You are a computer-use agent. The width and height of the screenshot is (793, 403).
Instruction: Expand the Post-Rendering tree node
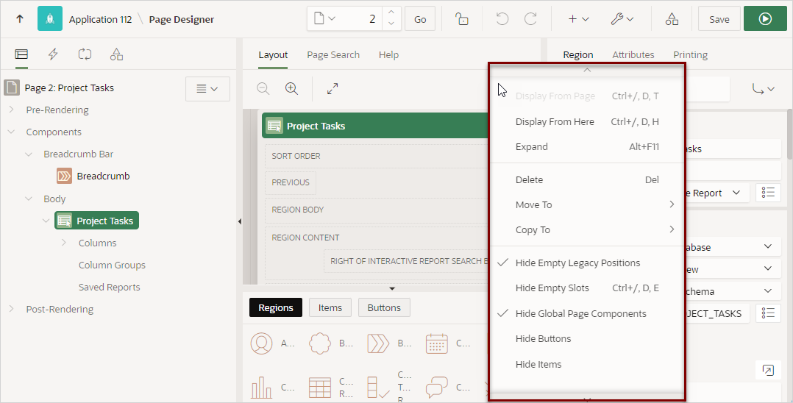[11, 309]
